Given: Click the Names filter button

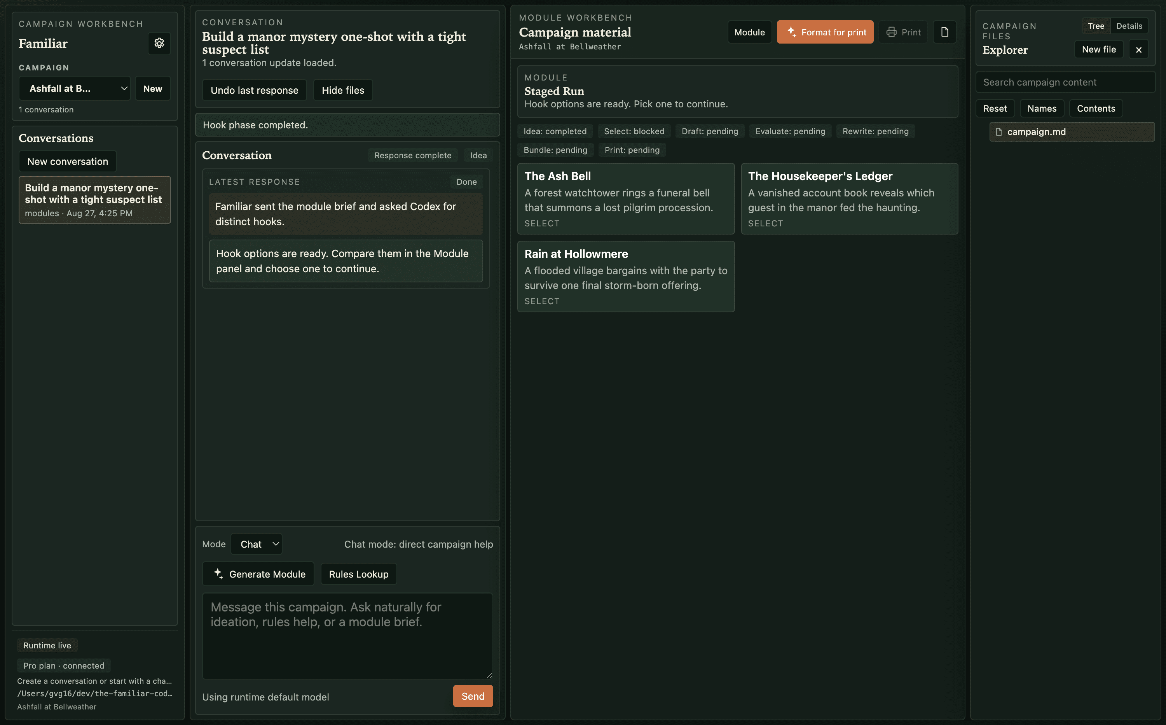Looking at the screenshot, I should point(1042,109).
